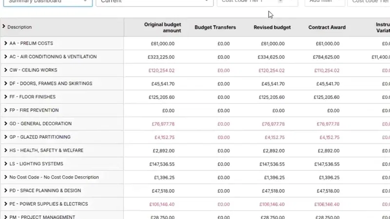Image resolution: width=390 pixels, height=219 pixels.
Task: Expand DF - DOORS, FRAMES AND SKIRTINGS row
Action: click(5, 83)
